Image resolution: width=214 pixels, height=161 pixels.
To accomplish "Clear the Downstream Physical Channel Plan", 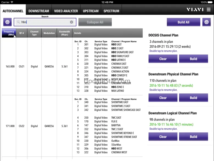I will click(x=163, y=98).
